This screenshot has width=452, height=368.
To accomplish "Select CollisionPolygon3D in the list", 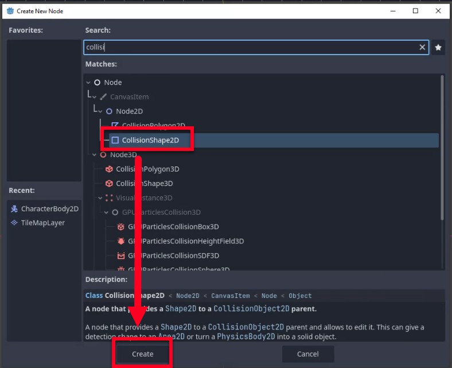I will click(147, 169).
